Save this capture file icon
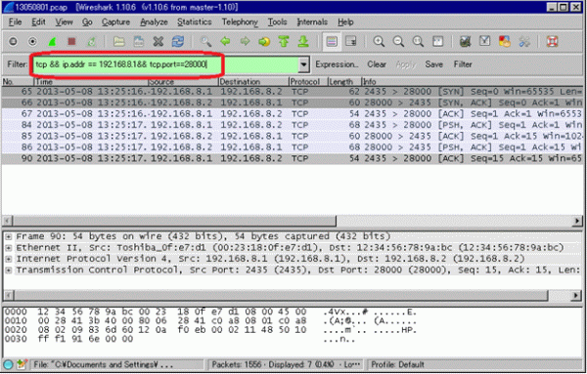This screenshot has width=587, height=374. point(139,41)
